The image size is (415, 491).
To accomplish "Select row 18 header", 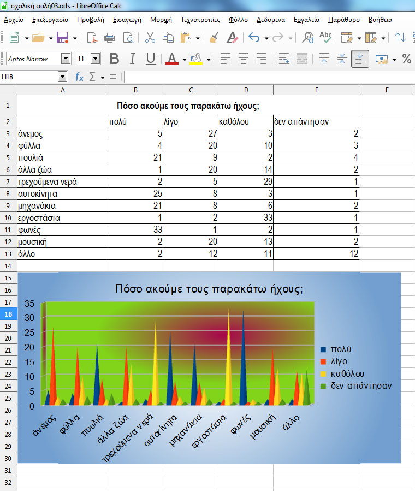I will point(9,314).
